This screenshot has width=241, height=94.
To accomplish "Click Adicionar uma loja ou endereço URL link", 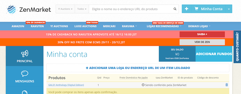I will point(138,68).
